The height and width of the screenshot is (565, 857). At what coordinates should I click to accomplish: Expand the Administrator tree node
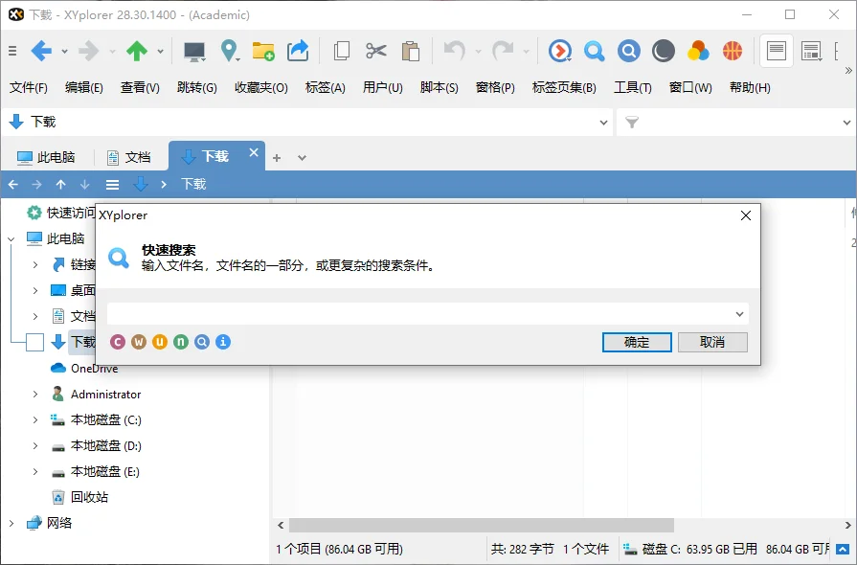pos(35,394)
